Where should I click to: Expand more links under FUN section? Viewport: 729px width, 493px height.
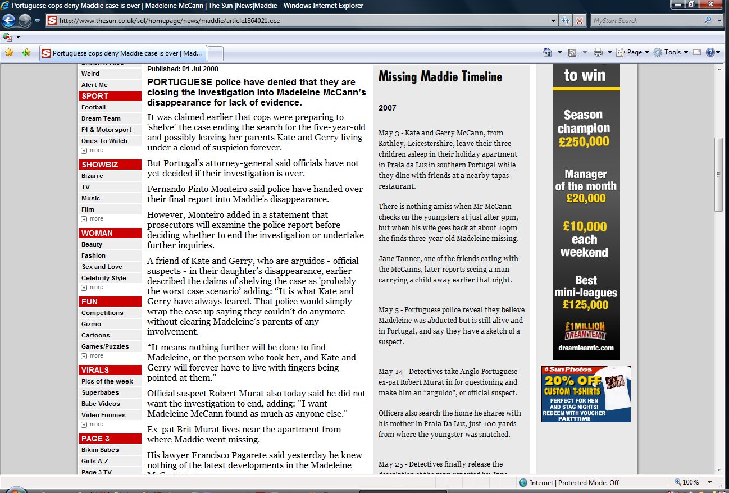coord(93,356)
